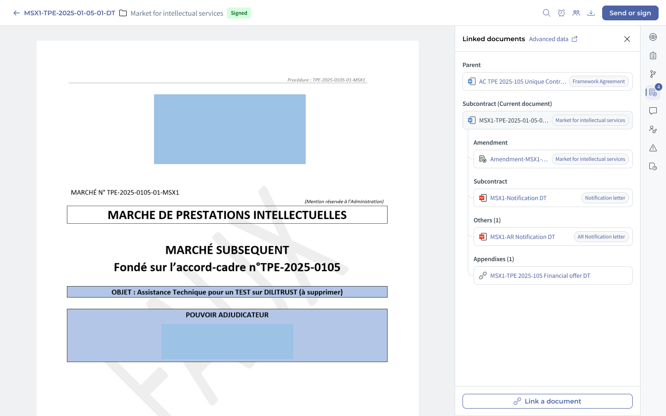Viewport: 666px width, 416px height.
Task: Open MSX1-TPE 2025-105 Financial offer DT appendix
Action: [x=540, y=275]
